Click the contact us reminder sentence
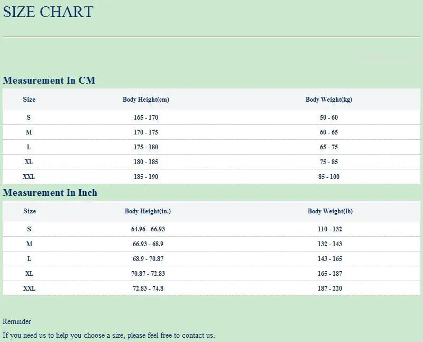Image resolution: width=423 pixels, height=342 pixels. pos(109,335)
